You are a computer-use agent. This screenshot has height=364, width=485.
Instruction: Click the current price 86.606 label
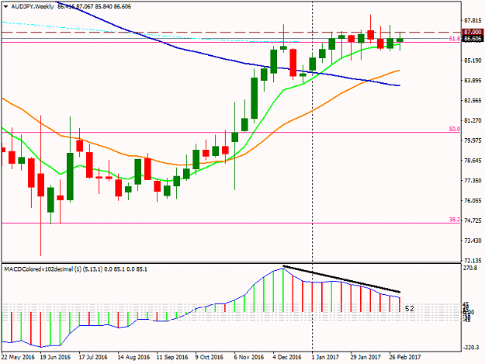click(473, 39)
